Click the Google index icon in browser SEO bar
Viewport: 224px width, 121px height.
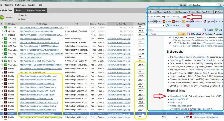tap(155, 22)
